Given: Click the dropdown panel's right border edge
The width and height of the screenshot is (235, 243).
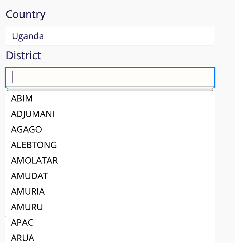Looking at the screenshot, I should click(214, 165).
